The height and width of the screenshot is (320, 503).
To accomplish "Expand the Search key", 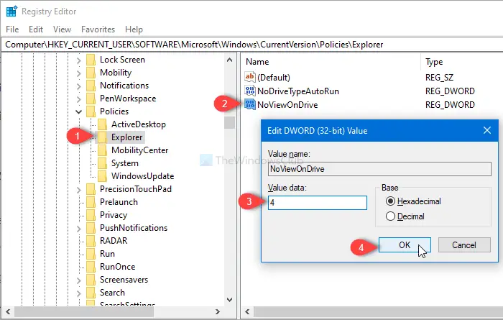I will (79, 293).
